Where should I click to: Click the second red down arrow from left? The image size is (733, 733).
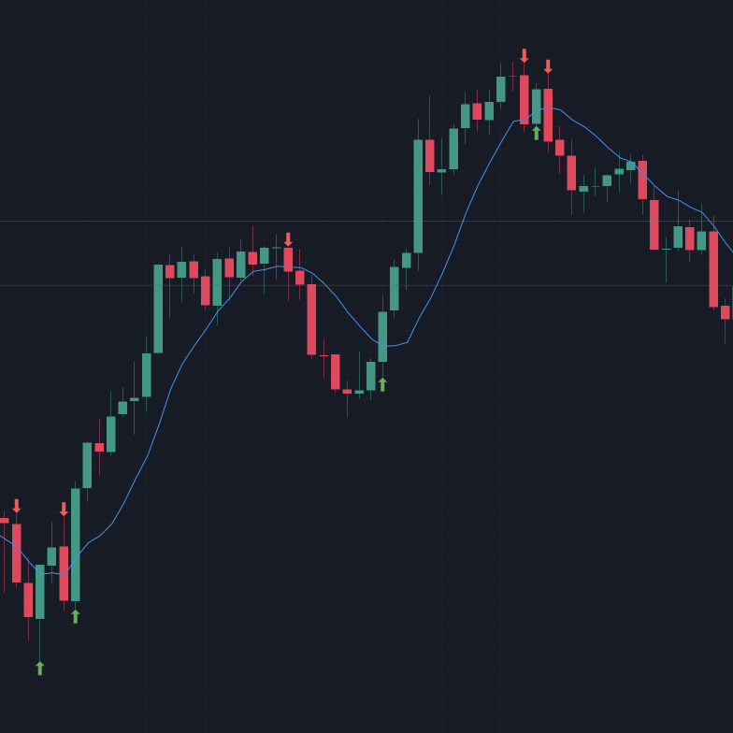click(64, 510)
